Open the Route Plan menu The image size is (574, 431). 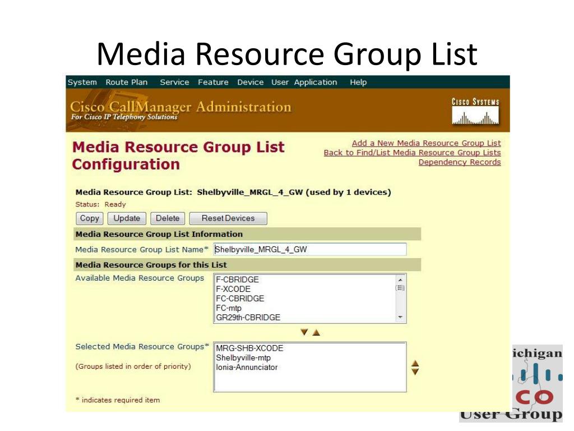[x=127, y=82]
